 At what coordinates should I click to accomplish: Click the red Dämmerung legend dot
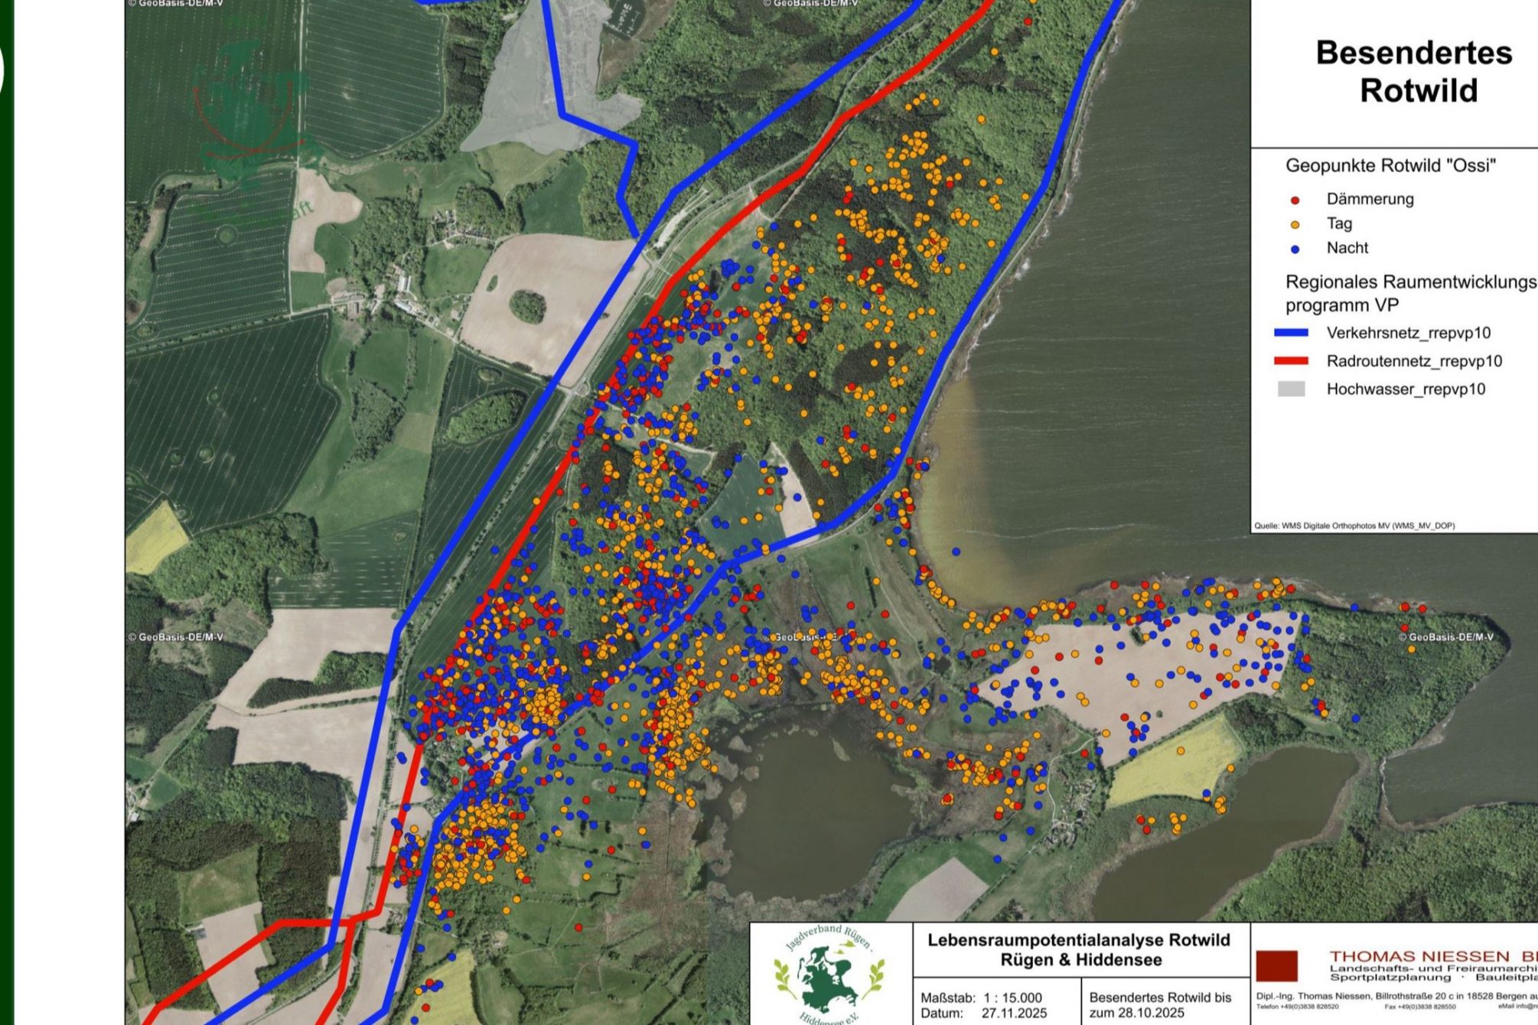[x=1295, y=200]
